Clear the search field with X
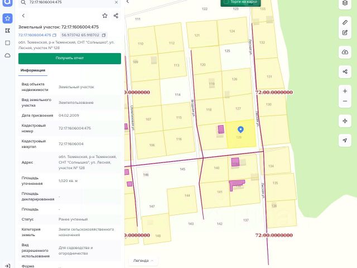This screenshot has height=268, width=357. tap(117, 2)
